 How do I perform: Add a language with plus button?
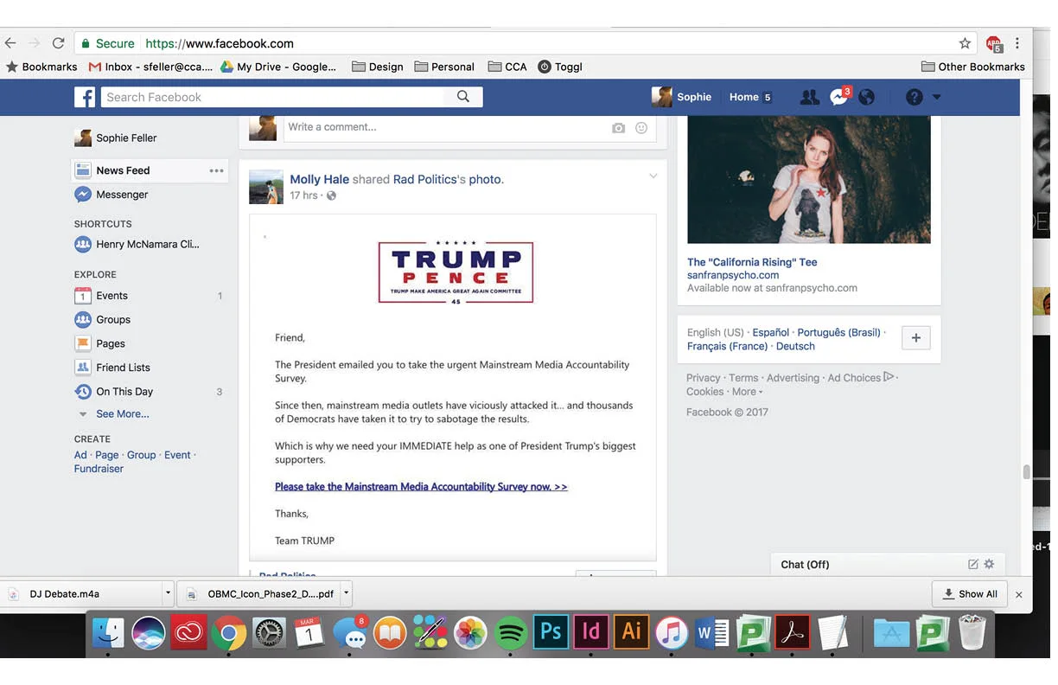click(916, 338)
